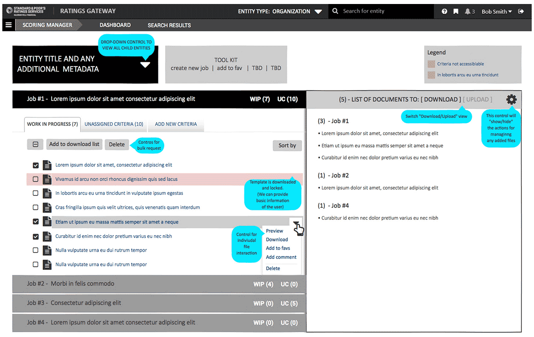This screenshot has height=337, width=534.
Task: Check the Cras fringilla ipsum checkbox
Action: pyautogui.click(x=36, y=208)
